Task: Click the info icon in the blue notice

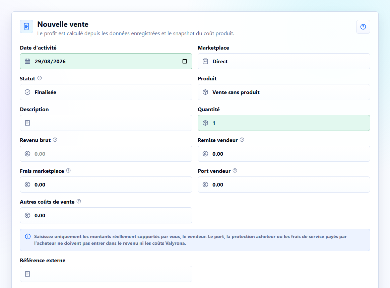Action: pyautogui.click(x=28, y=236)
